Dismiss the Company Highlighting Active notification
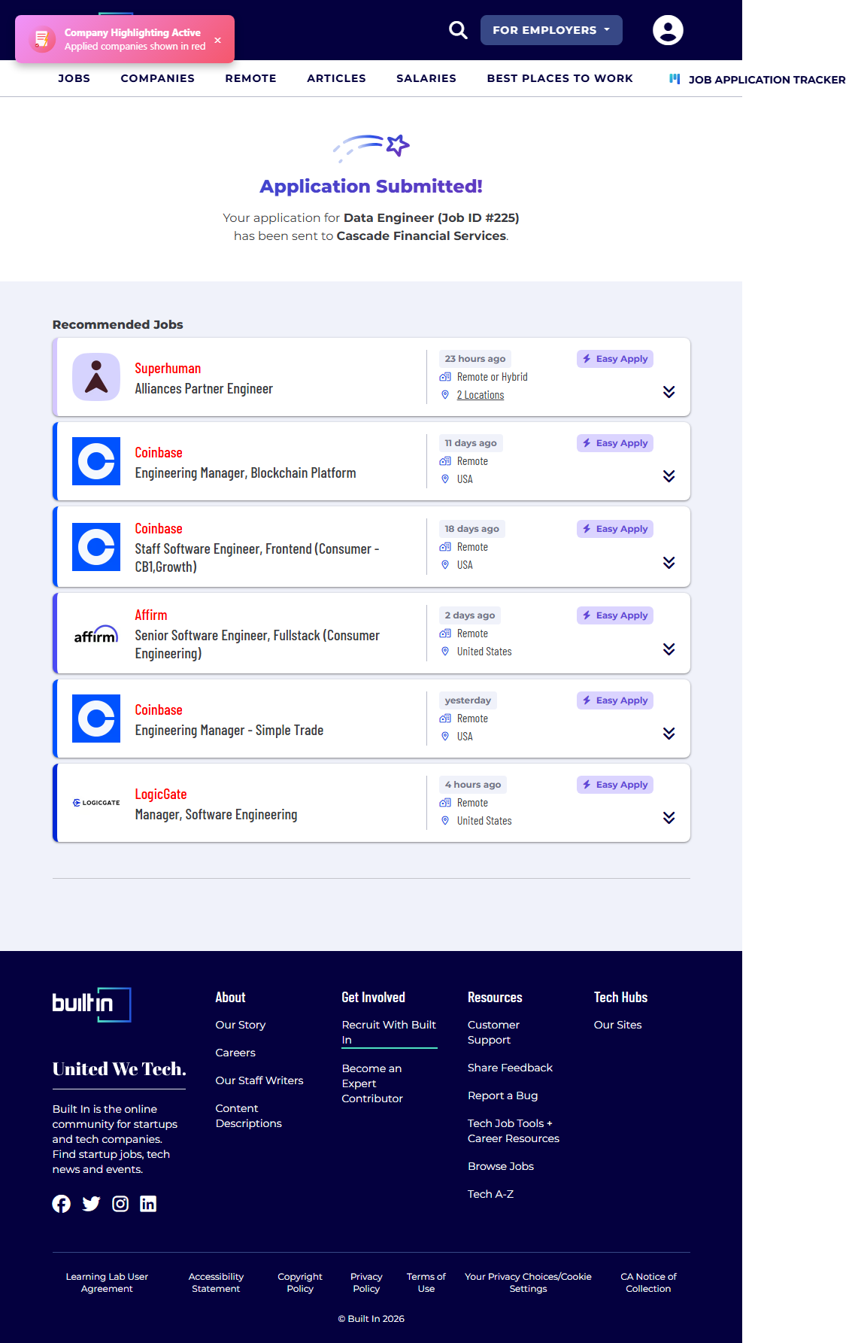 click(x=217, y=40)
